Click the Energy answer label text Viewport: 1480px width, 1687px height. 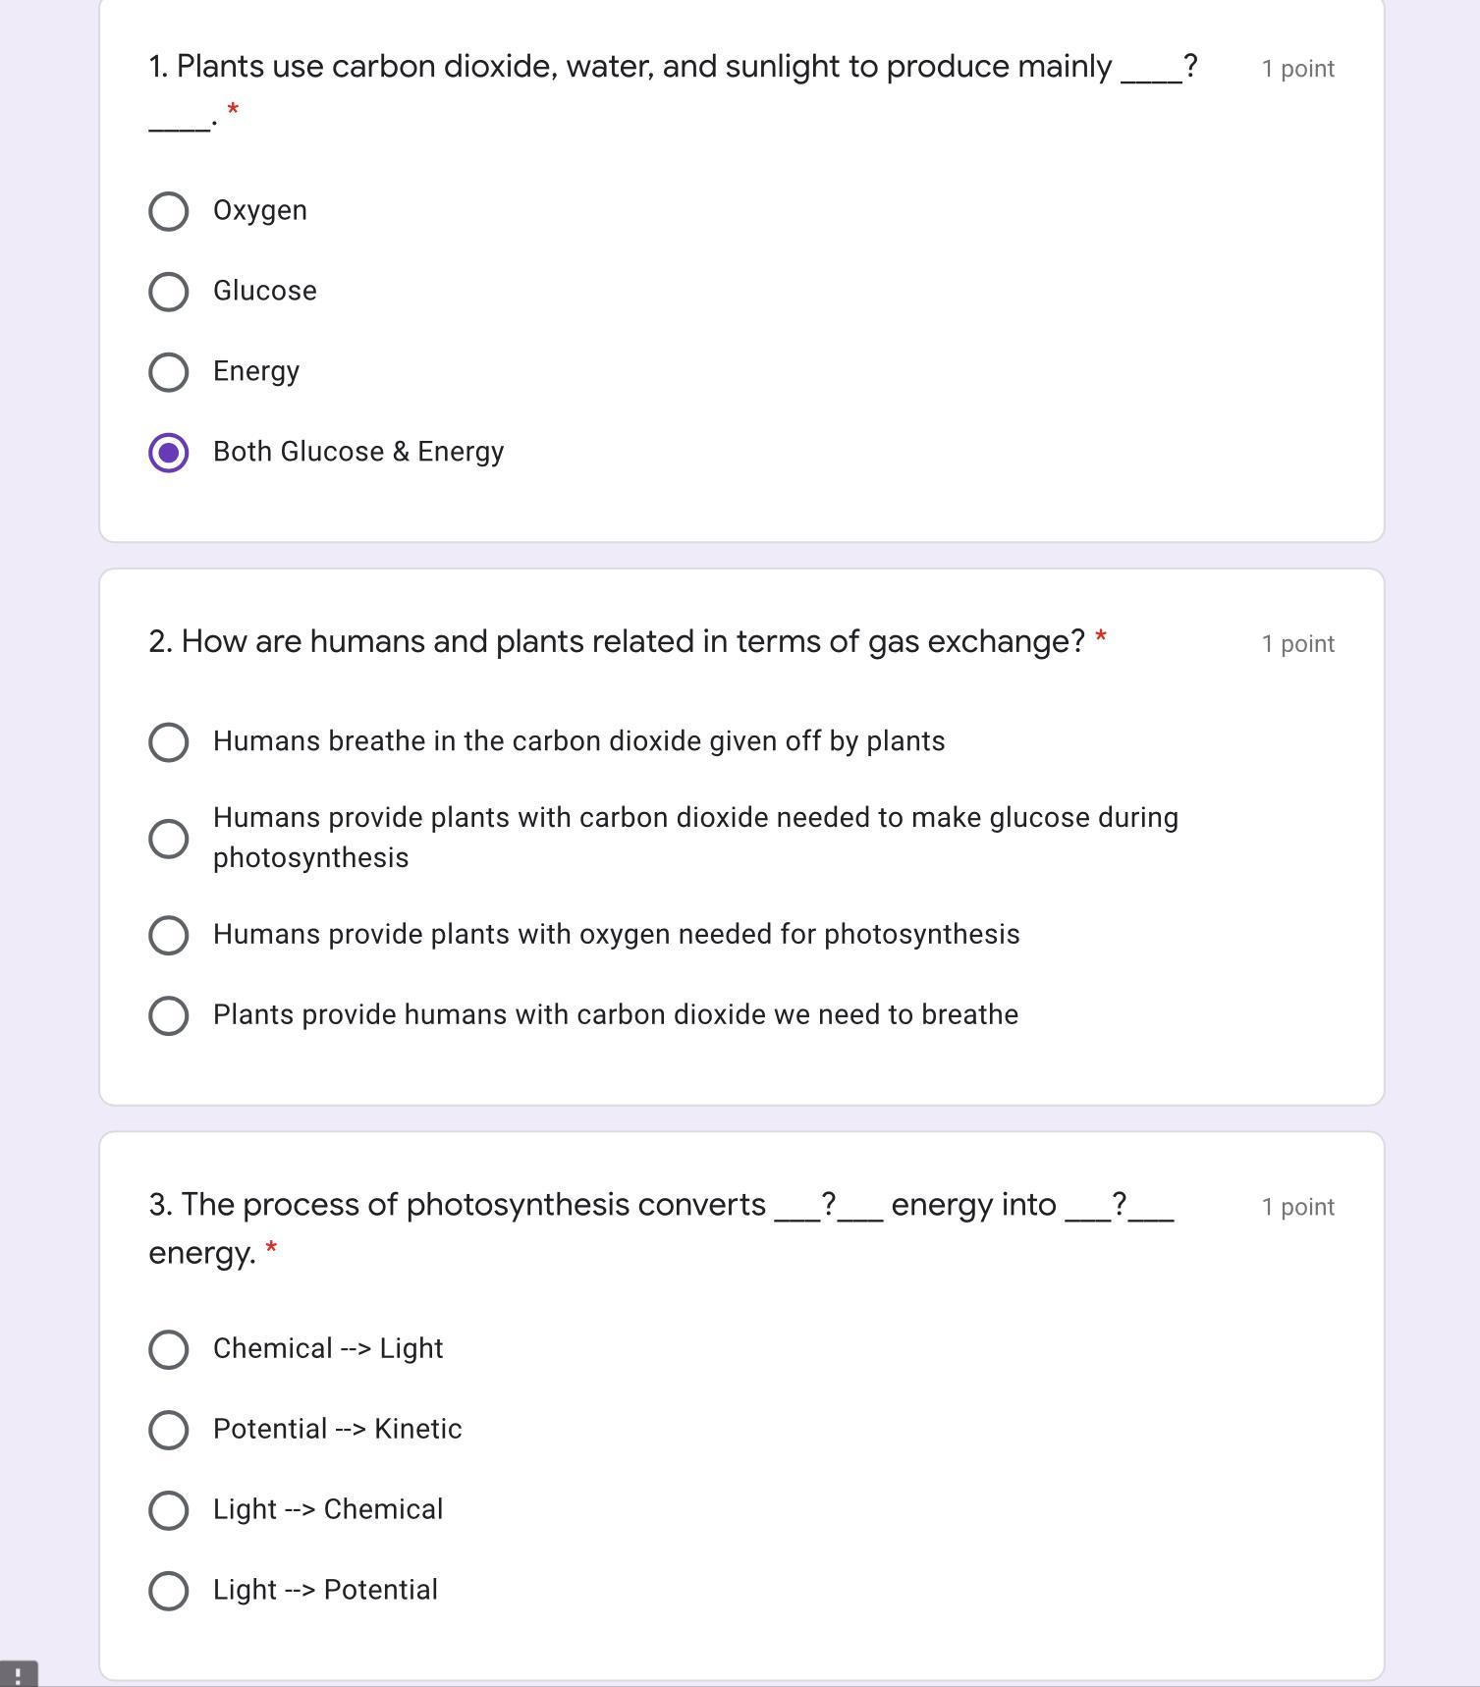(256, 372)
